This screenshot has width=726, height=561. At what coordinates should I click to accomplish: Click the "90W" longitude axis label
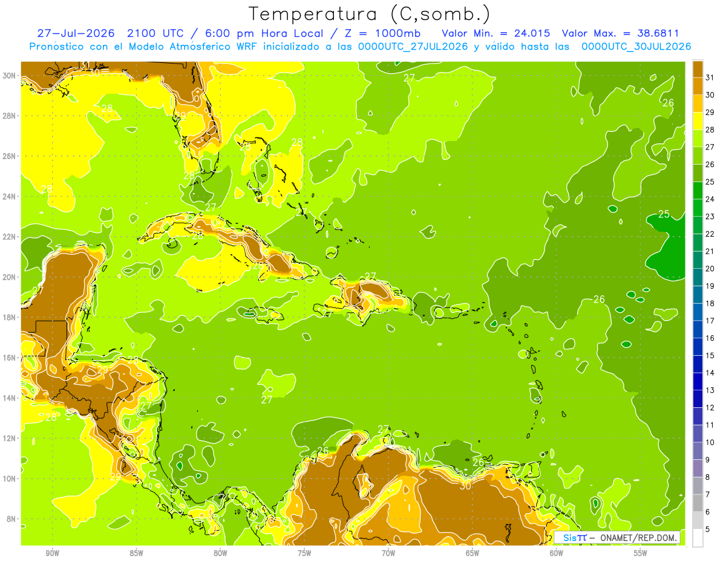pyautogui.click(x=52, y=553)
